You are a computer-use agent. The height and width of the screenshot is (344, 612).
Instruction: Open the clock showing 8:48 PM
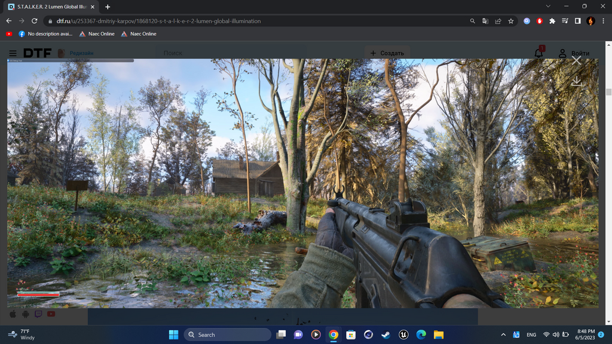coord(585,334)
